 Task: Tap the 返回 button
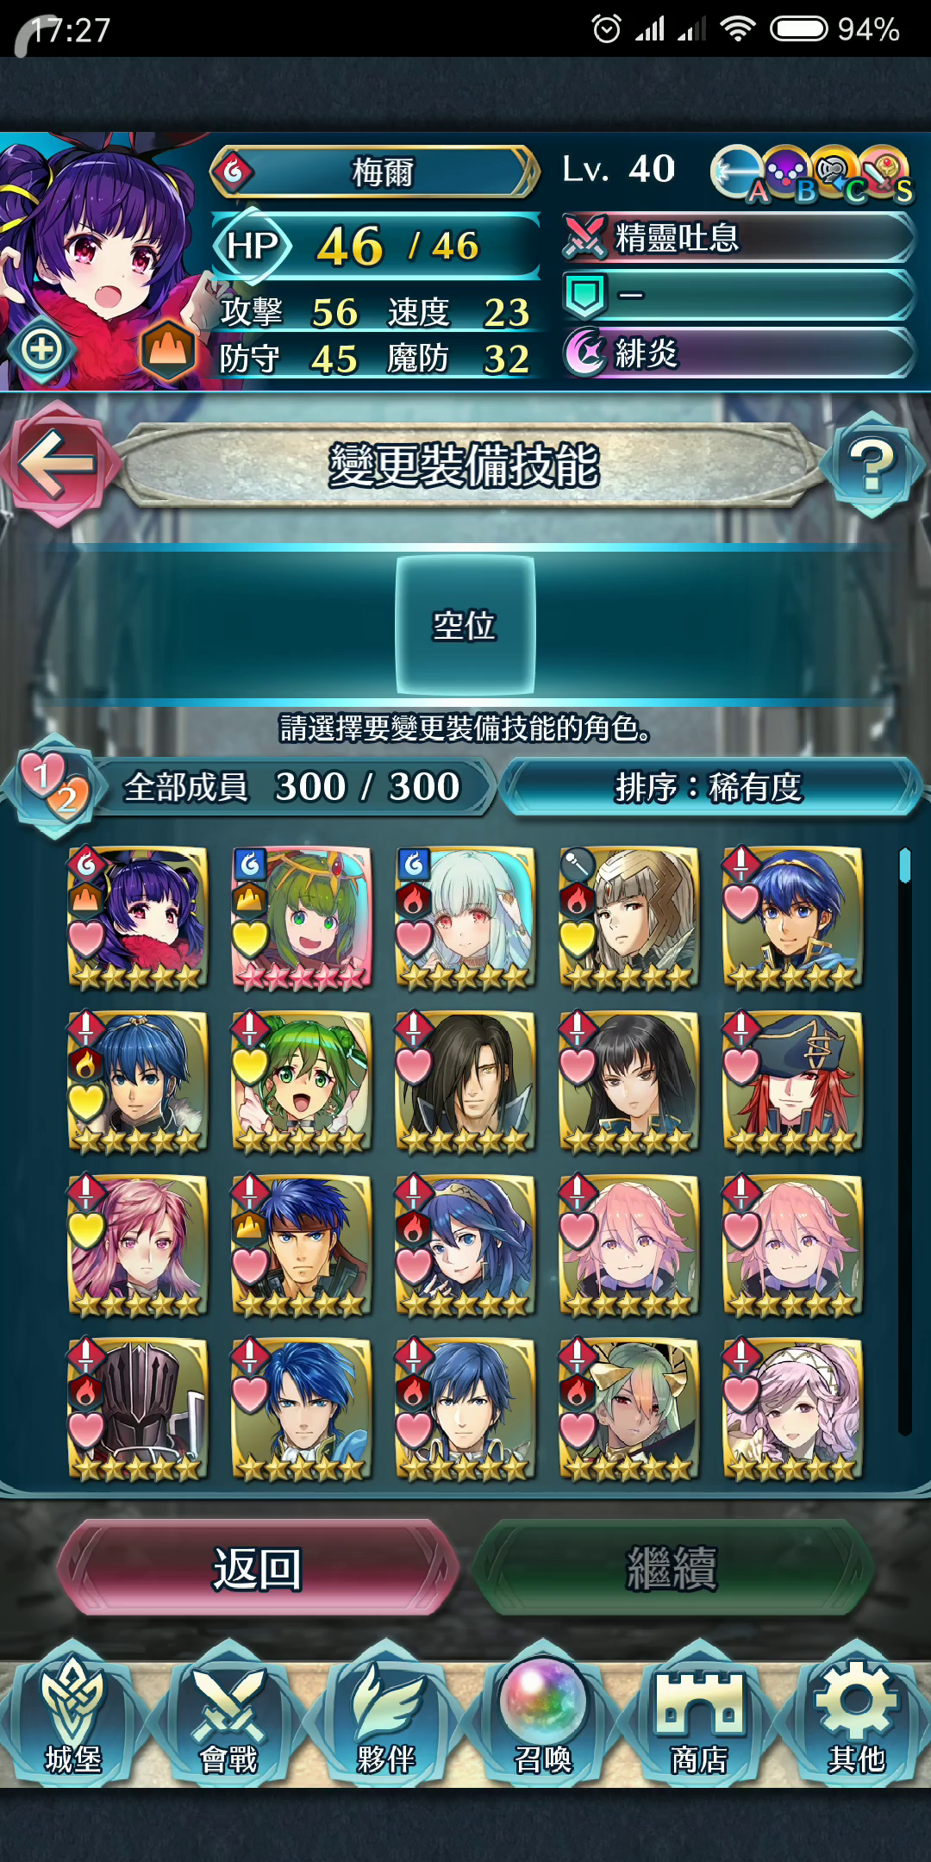click(x=257, y=1568)
